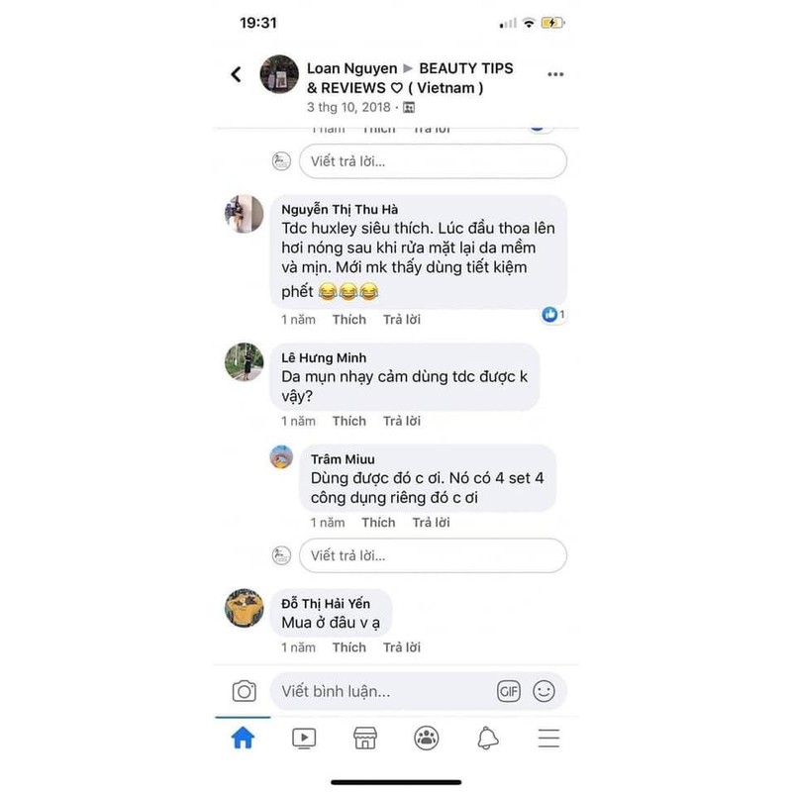Like Nguyễn Thị Thu Hà's comment
792x792 pixels.
point(349,319)
